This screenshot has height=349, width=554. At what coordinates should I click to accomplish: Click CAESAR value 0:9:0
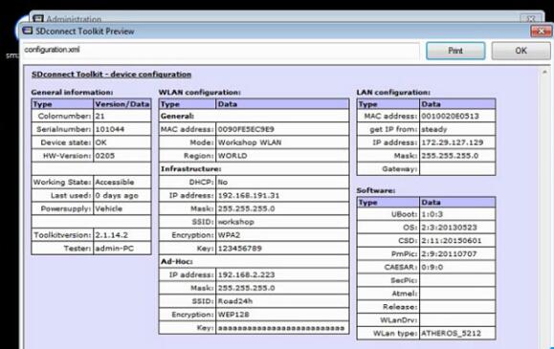432,268
